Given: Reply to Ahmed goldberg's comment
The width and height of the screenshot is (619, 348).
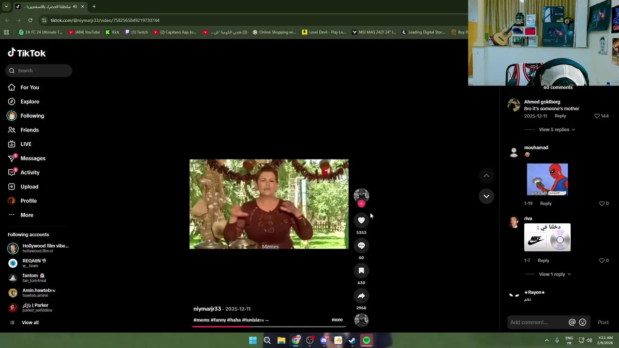Looking at the screenshot, I should [x=560, y=116].
